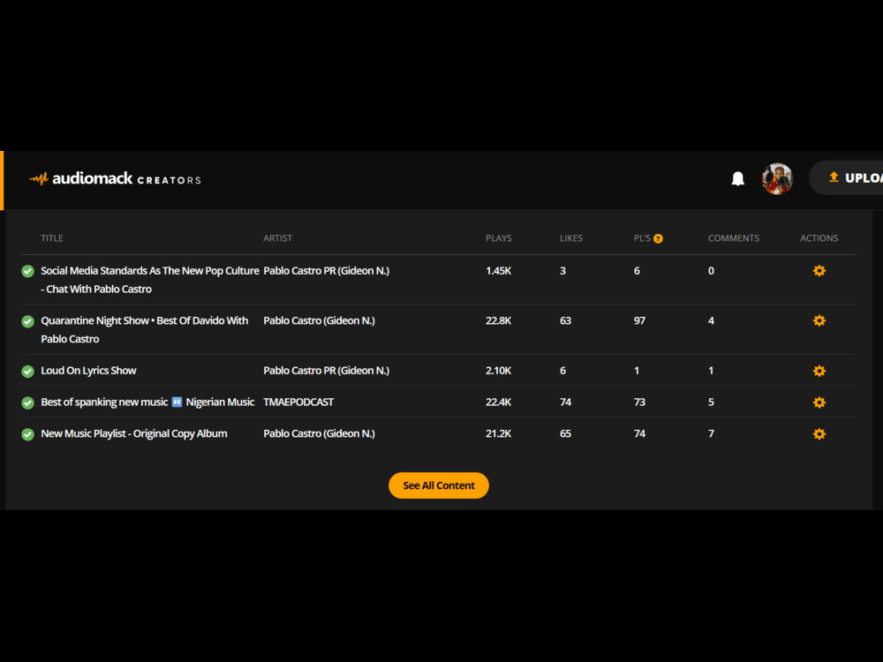Select artist TMAEPODCAST
Image resolution: width=883 pixels, height=662 pixels.
click(298, 402)
